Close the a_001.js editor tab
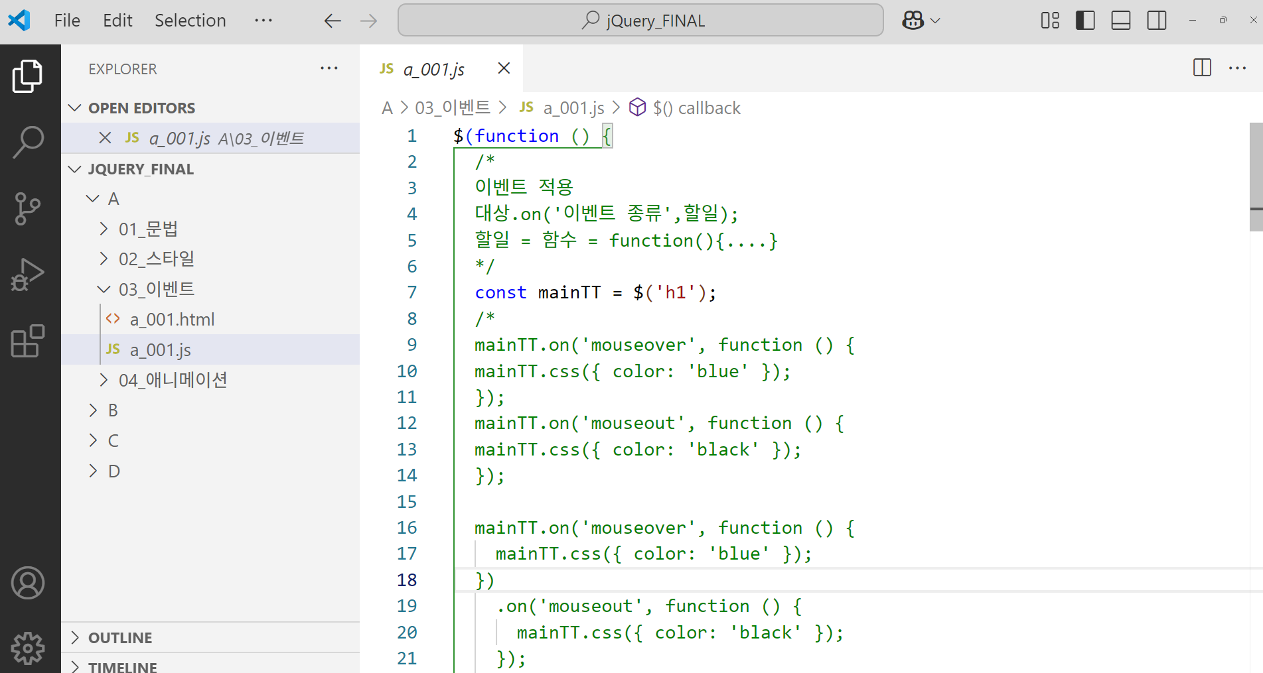 click(504, 68)
